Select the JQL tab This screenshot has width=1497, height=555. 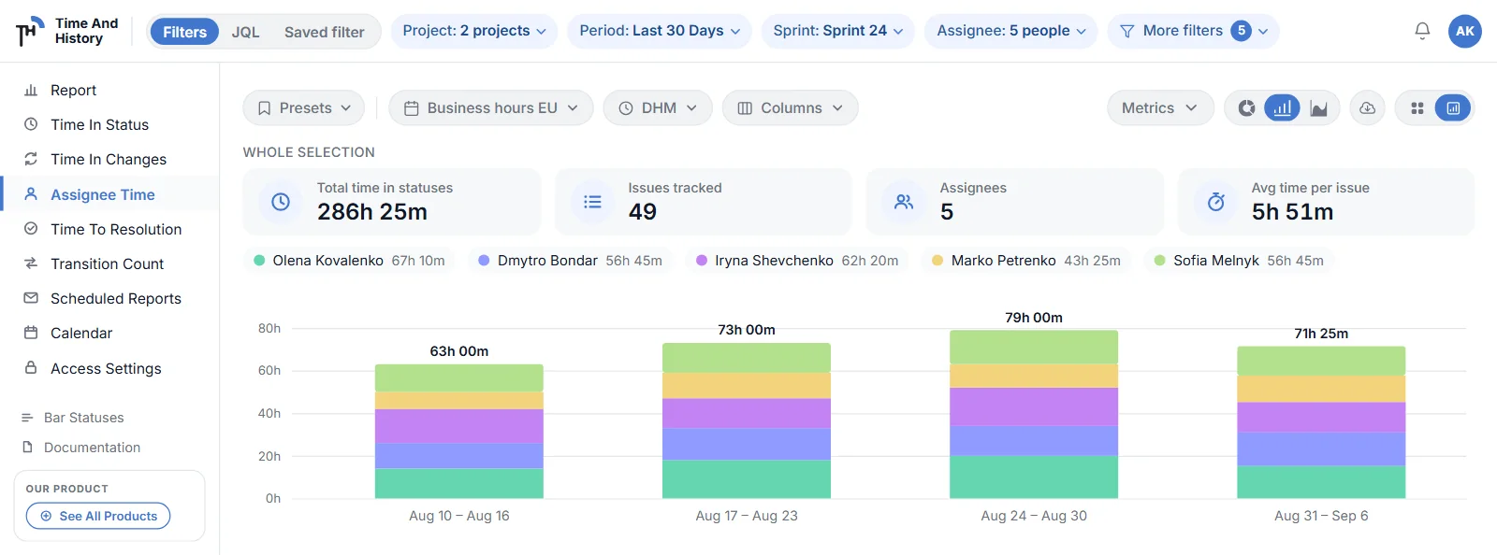point(245,32)
